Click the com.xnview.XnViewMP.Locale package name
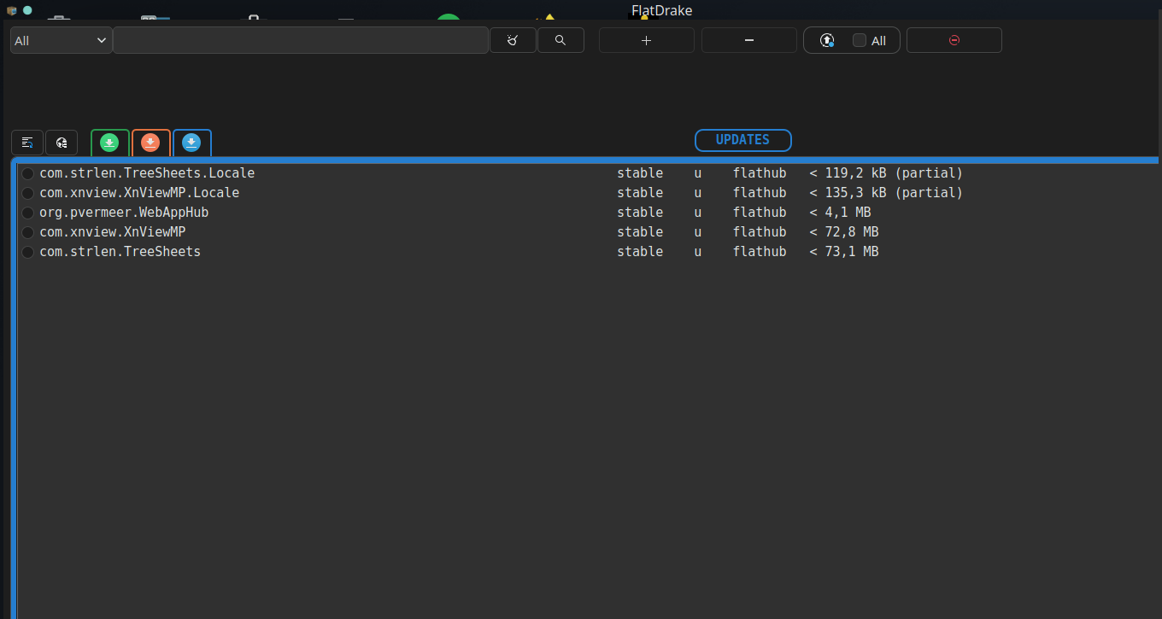Image resolution: width=1162 pixels, height=619 pixels. (139, 193)
